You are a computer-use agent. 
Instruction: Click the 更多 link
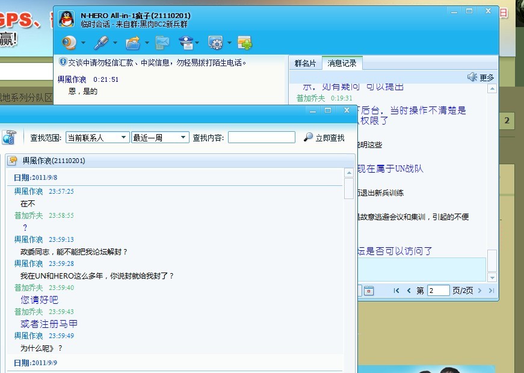coord(487,78)
